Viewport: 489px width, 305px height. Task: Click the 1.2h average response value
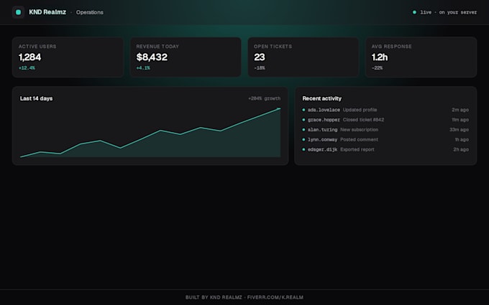380,57
